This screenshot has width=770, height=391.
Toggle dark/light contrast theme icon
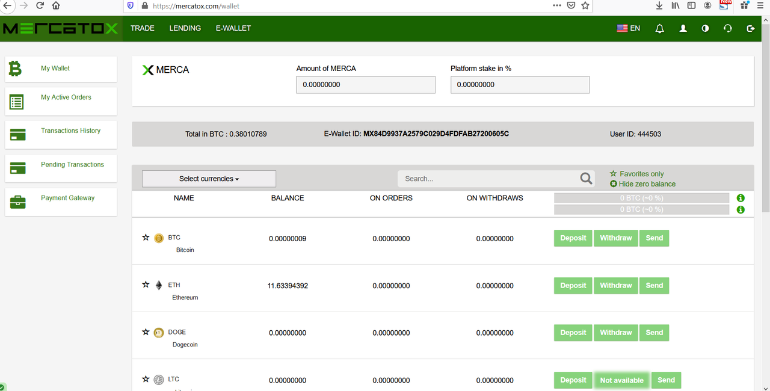click(706, 28)
